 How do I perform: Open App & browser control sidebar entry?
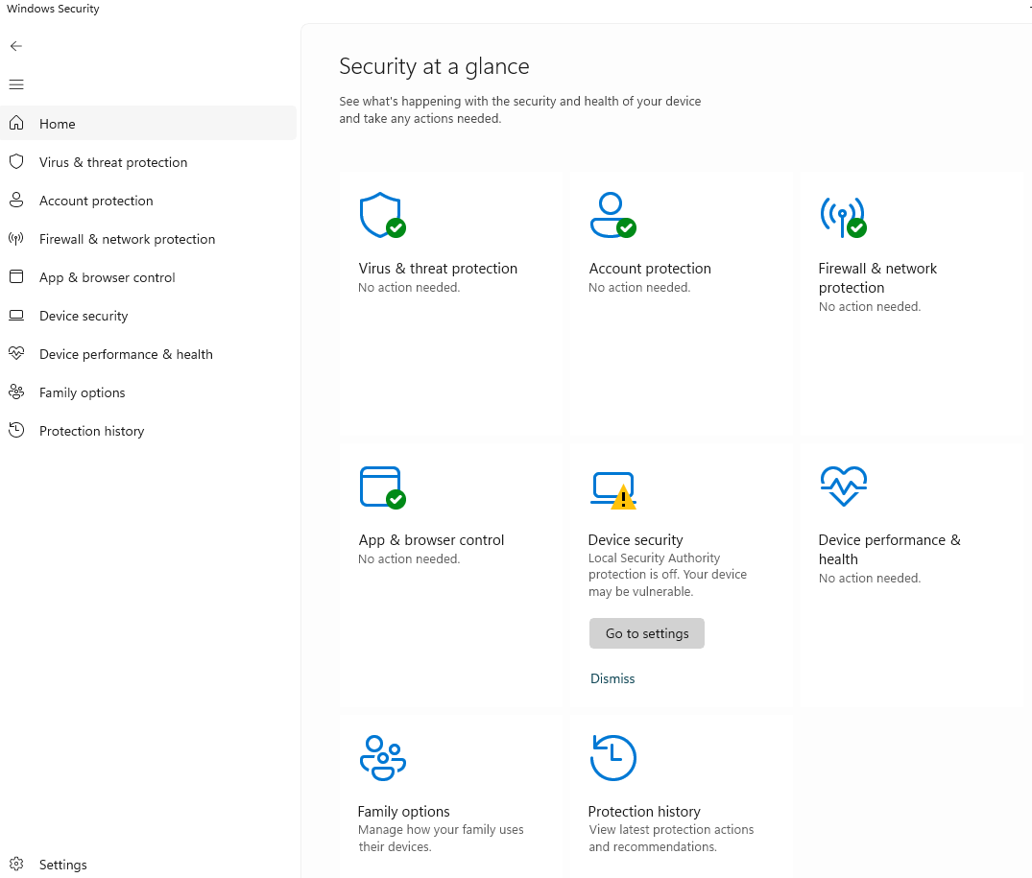[148, 277]
